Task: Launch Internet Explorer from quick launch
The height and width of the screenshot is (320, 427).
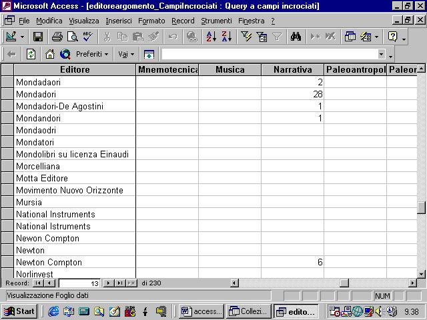Action: tap(53, 311)
